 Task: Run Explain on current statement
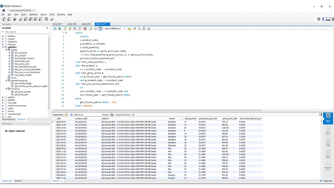coord(75,29)
